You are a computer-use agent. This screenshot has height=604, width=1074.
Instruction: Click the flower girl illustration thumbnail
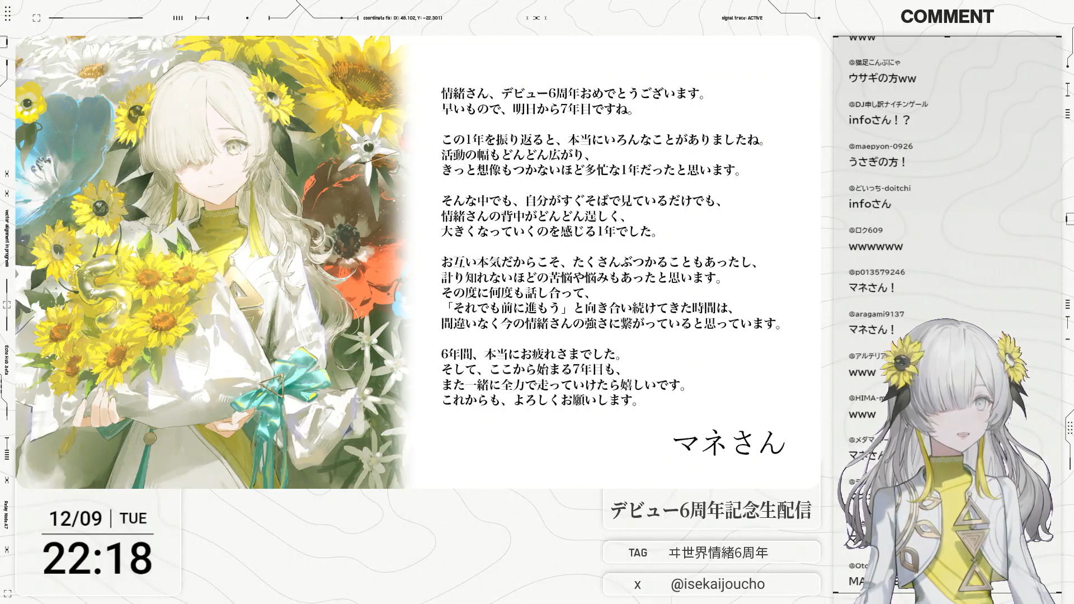[213, 262]
